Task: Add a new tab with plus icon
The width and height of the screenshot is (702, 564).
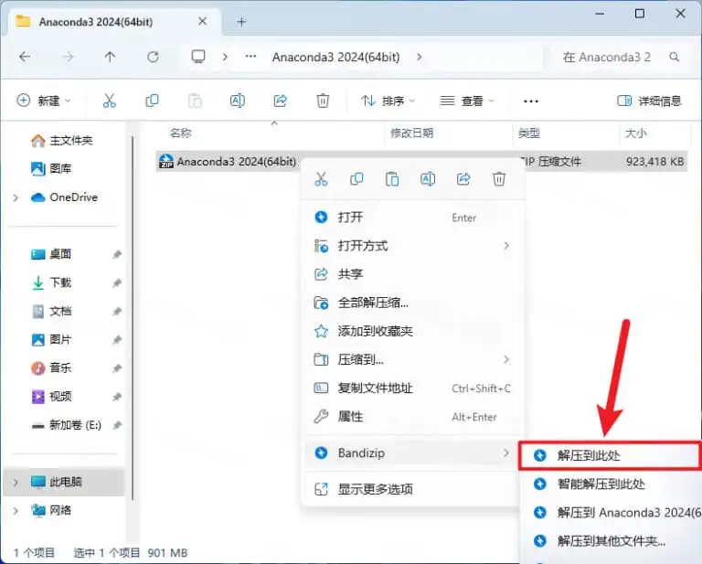Action: click(241, 22)
